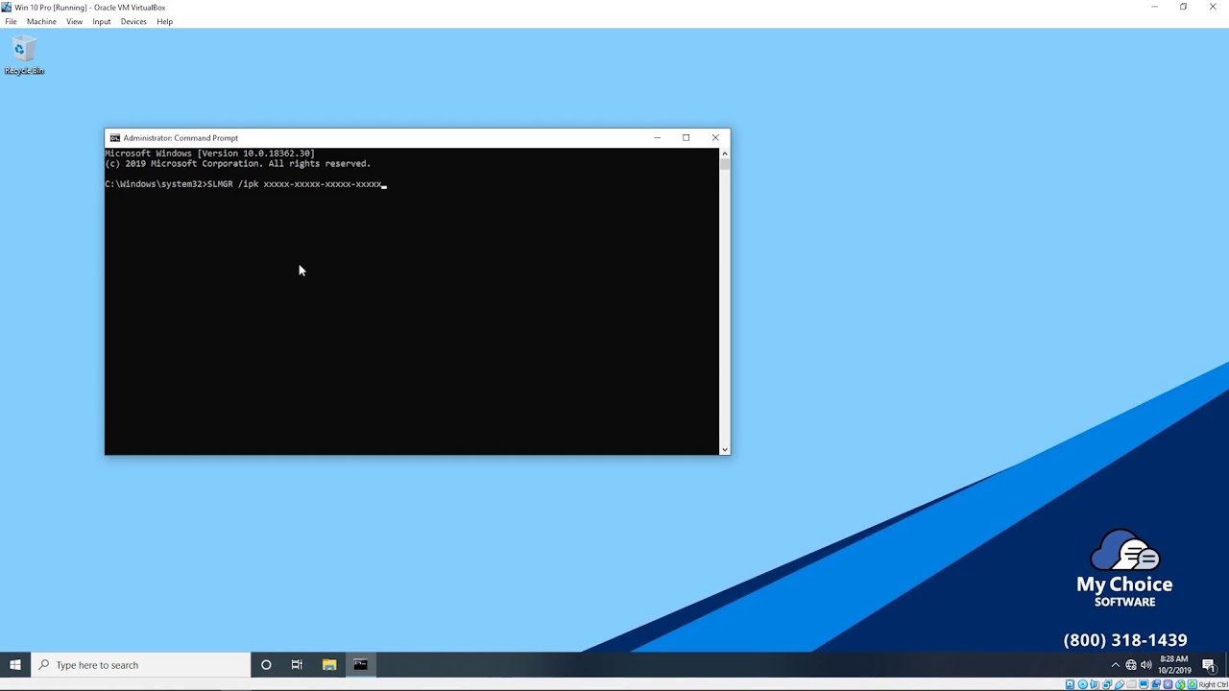Click the VirtualBox optical disk status icon
The height and width of the screenshot is (691, 1229).
1082,684
